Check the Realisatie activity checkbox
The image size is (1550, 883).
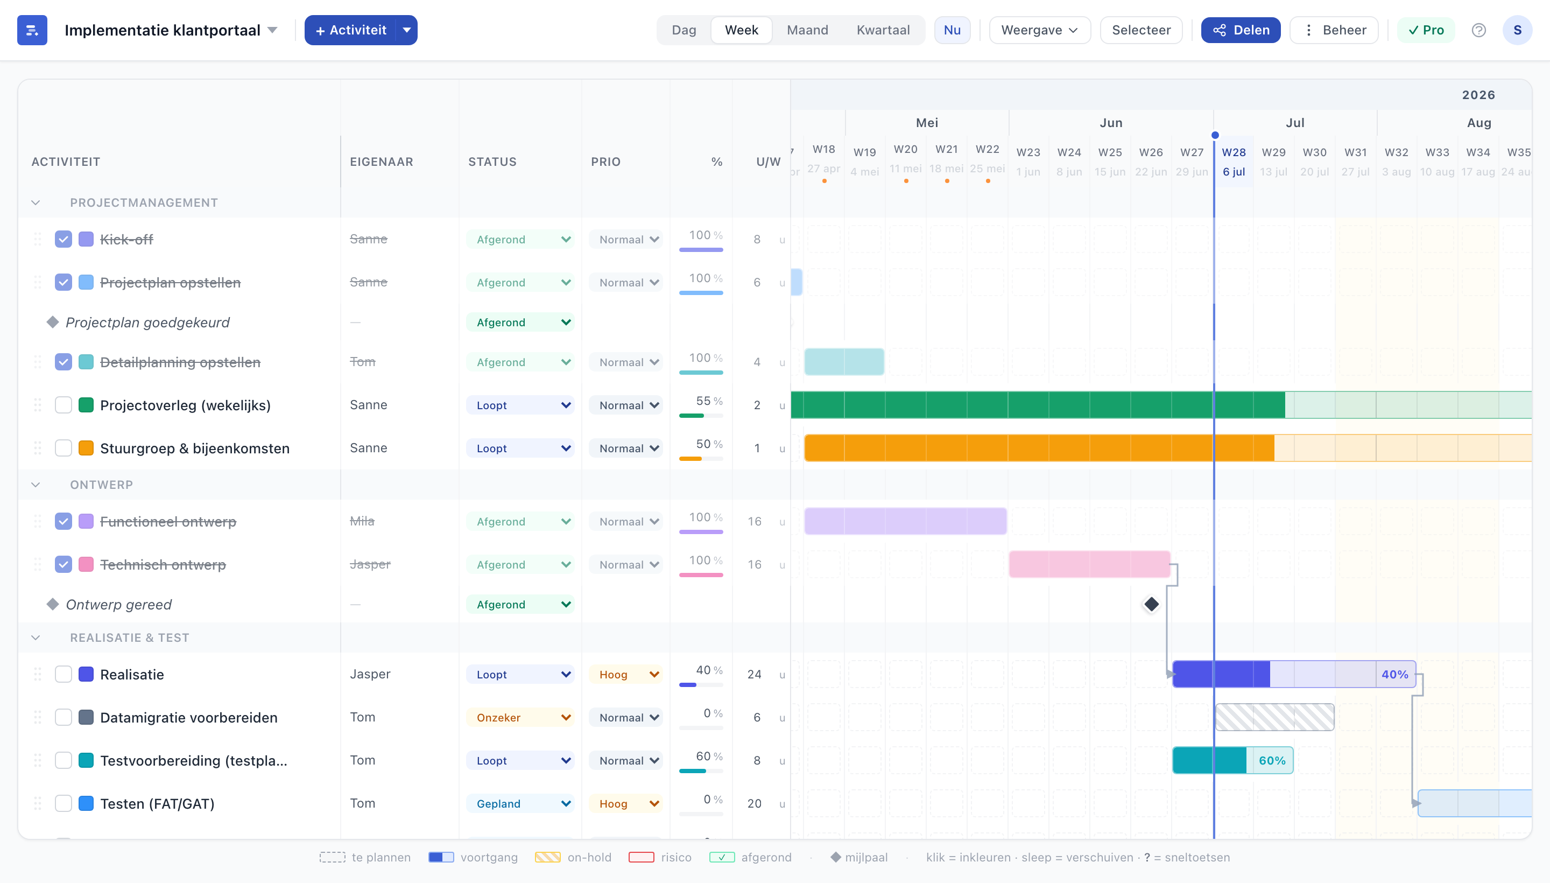(64, 675)
